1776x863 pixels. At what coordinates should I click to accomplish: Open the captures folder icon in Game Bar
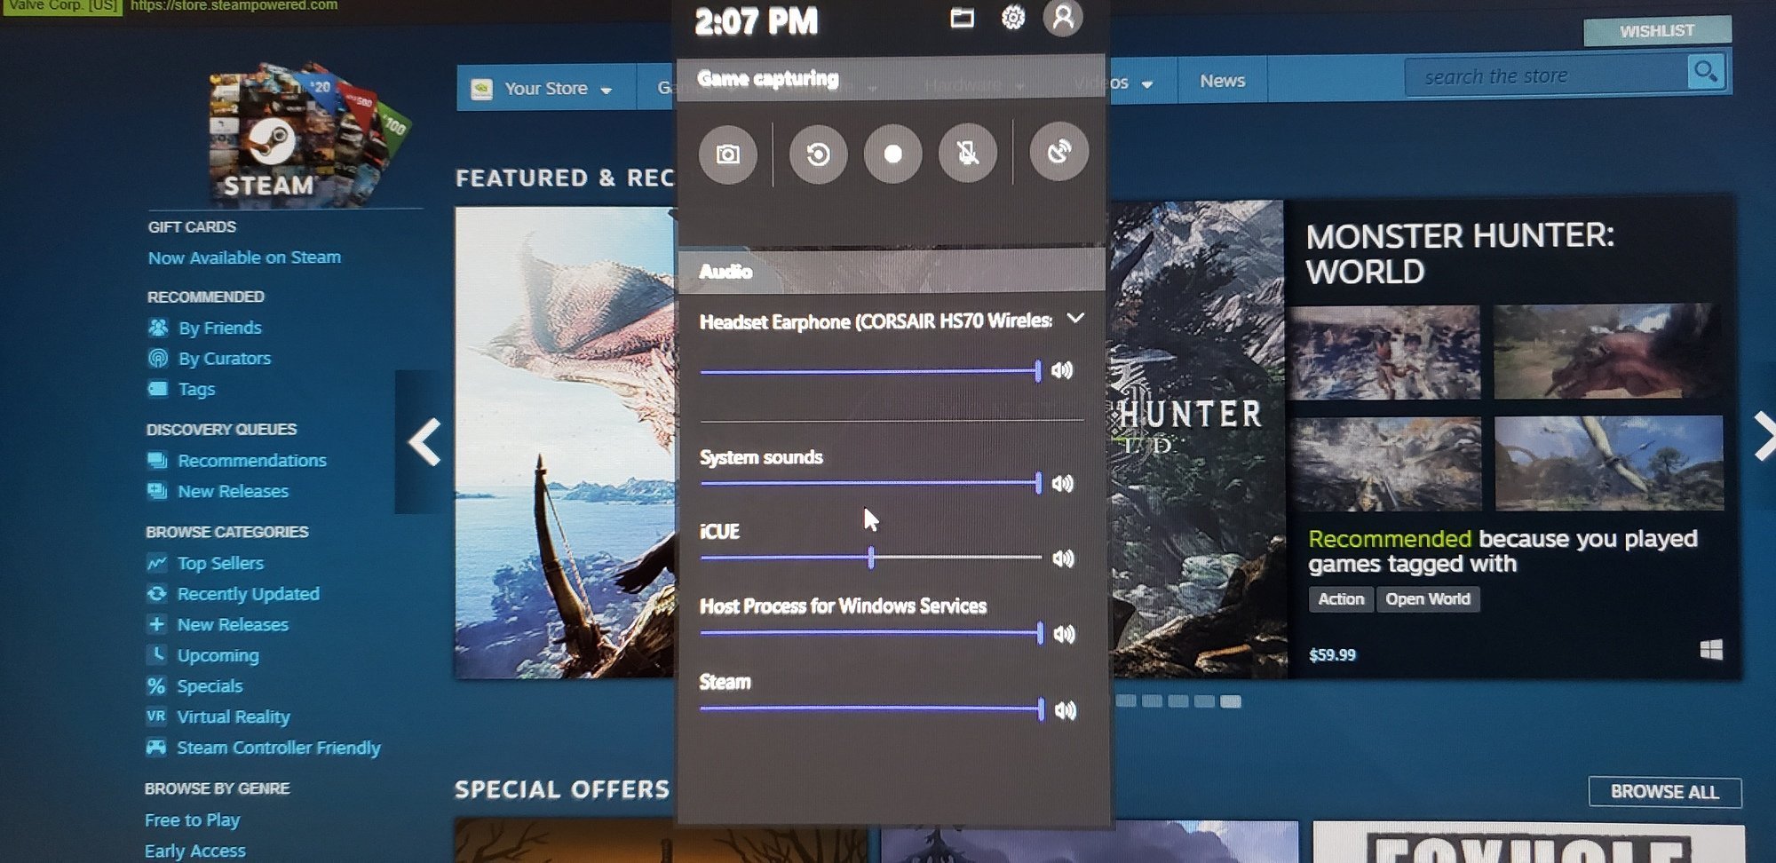962,19
